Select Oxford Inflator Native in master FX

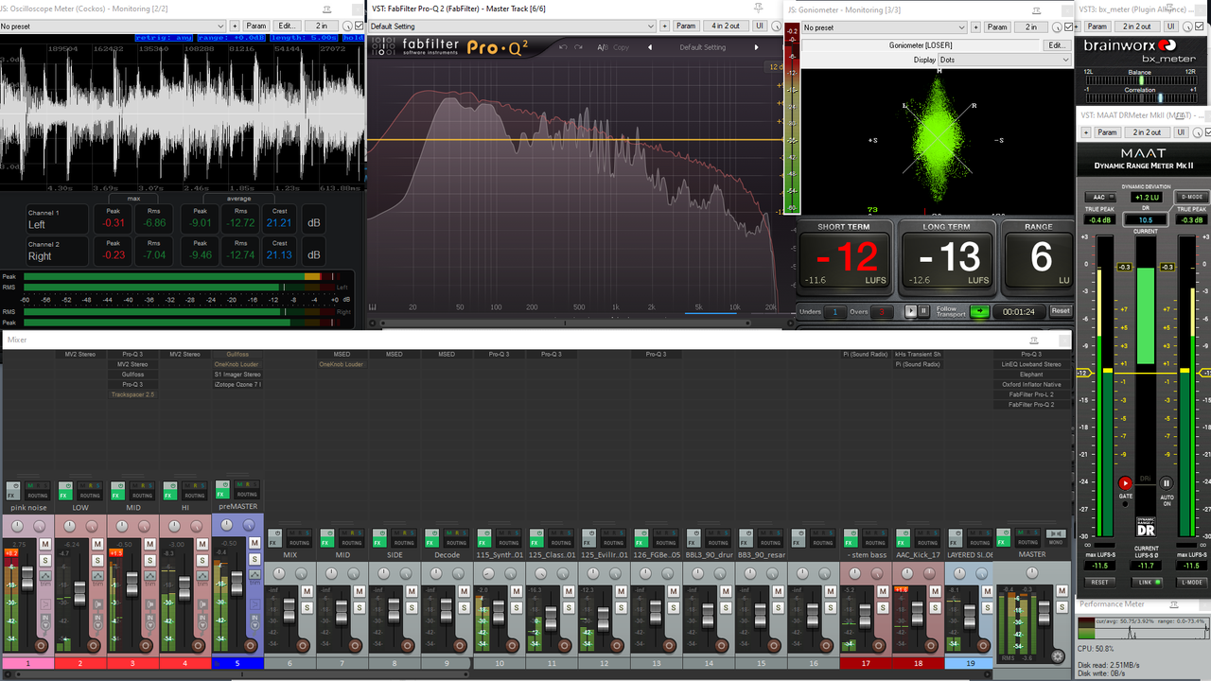click(x=1031, y=385)
